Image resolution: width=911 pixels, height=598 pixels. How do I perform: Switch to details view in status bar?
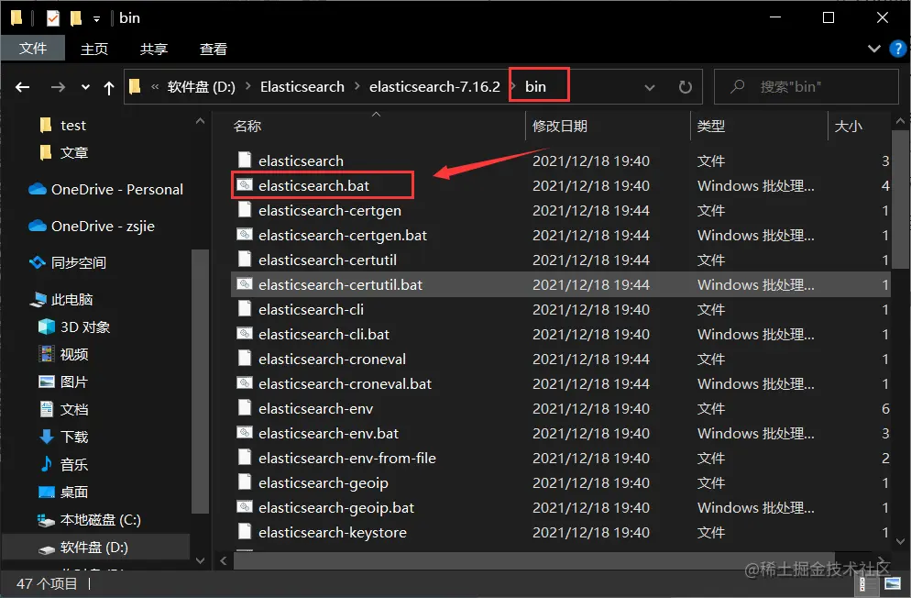click(x=862, y=583)
